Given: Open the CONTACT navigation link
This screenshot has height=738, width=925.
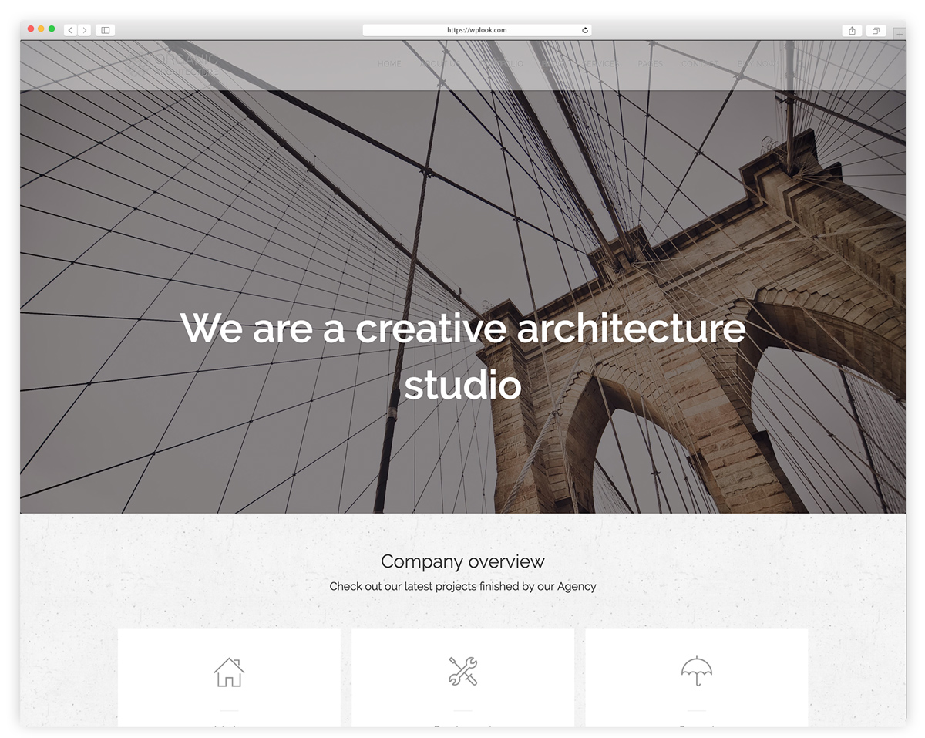Looking at the screenshot, I should 700,64.
